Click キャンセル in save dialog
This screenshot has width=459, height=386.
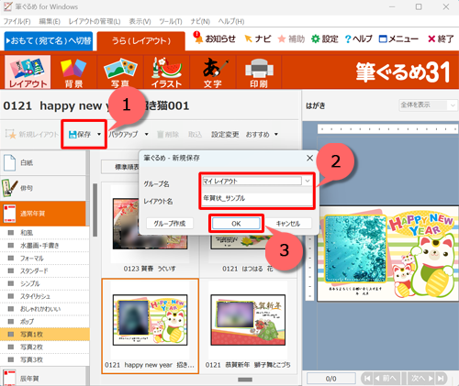click(288, 224)
